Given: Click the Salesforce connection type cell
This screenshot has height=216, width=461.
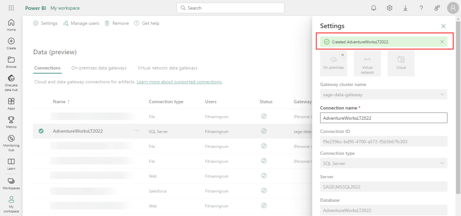Looking at the screenshot, I should [x=158, y=191].
